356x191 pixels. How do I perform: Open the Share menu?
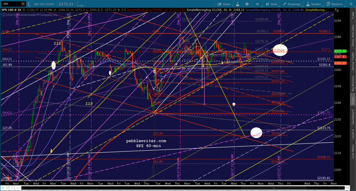pyautogui.click(x=224, y=4)
